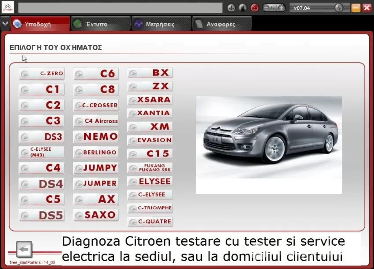Click the round icon beside v07.04
The height and width of the screenshot is (269, 374).
tap(339, 8)
